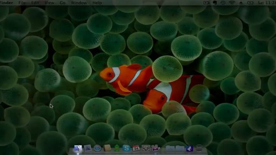Open the Trash in the Dock
This screenshot has width=276, height=155.
199,148
